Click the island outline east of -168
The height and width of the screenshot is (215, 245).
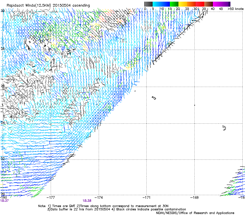224,128
